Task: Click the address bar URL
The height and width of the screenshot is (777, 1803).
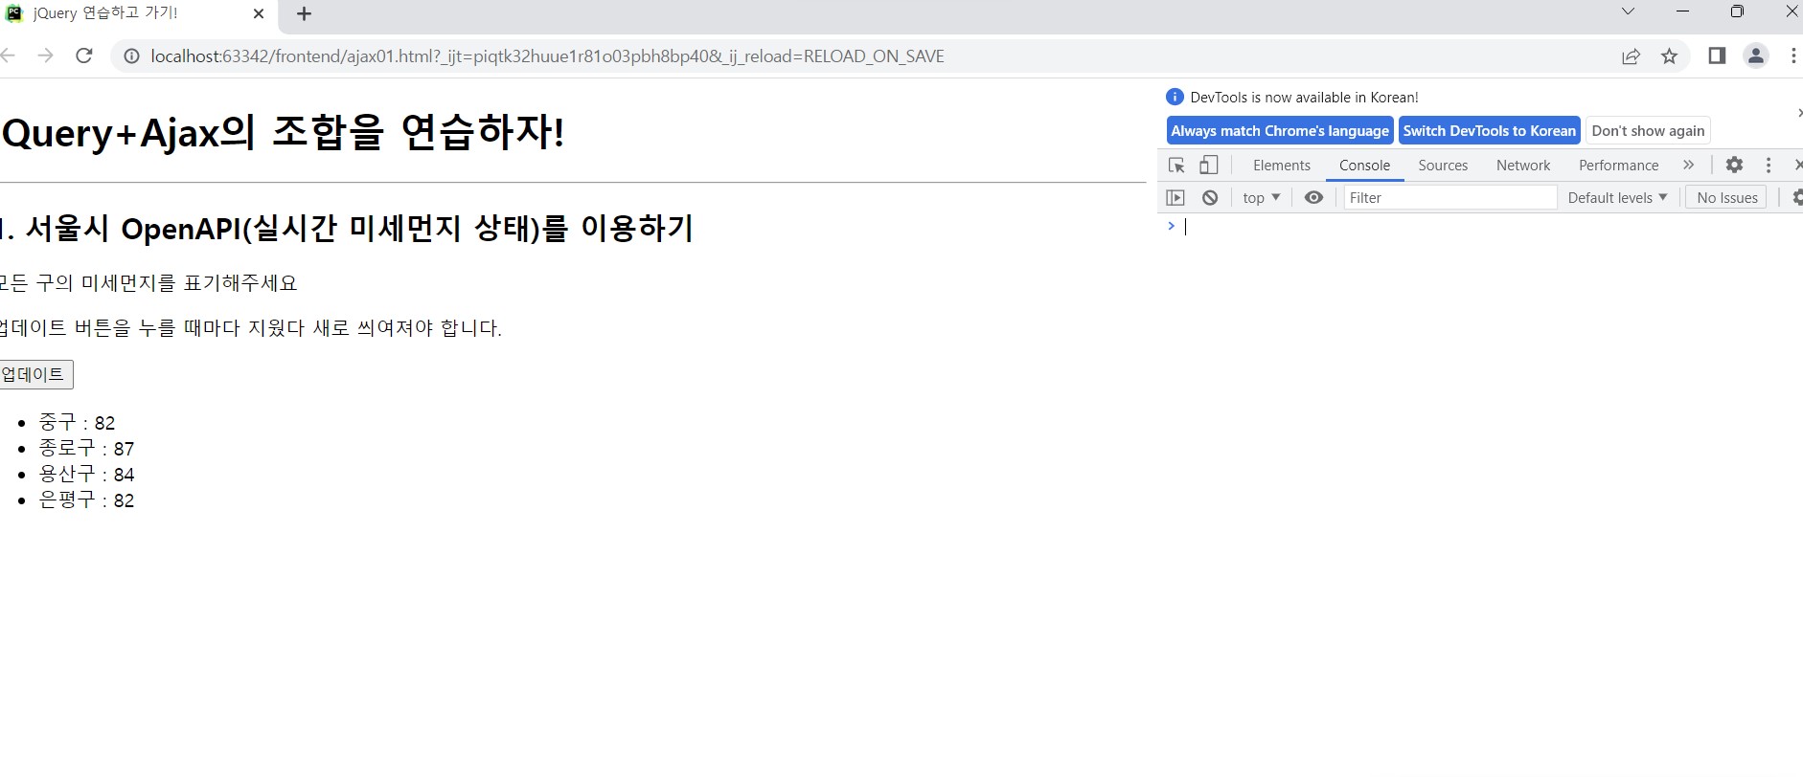Action: coord(547,56)
